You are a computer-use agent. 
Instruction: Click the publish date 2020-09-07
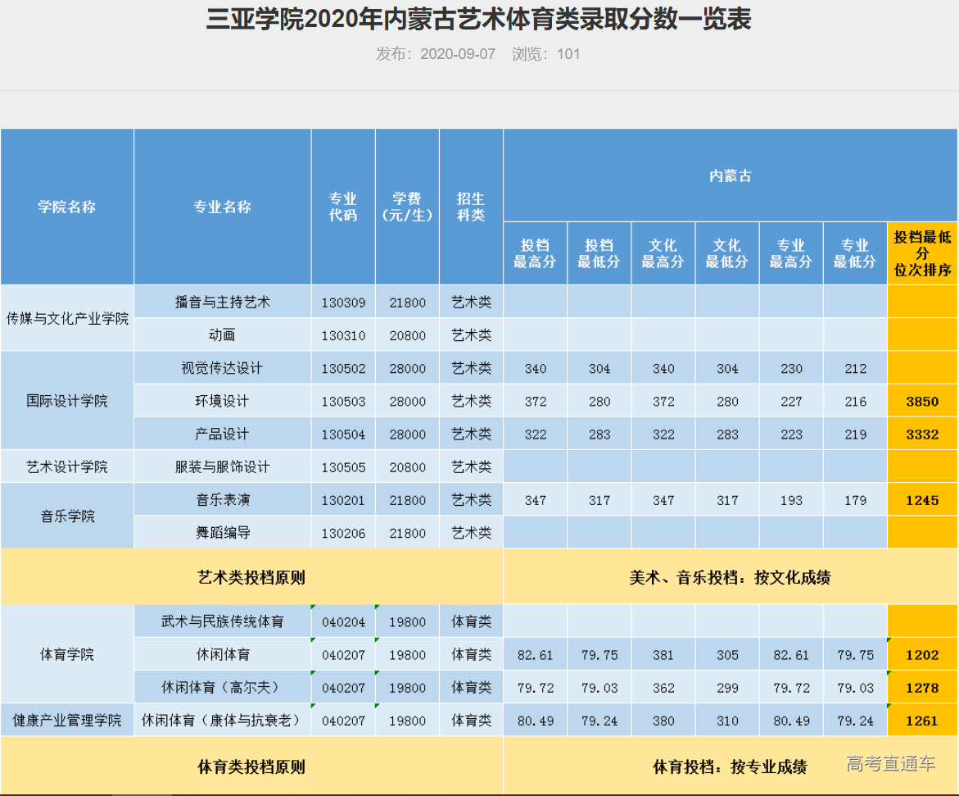tap(436, 55)
